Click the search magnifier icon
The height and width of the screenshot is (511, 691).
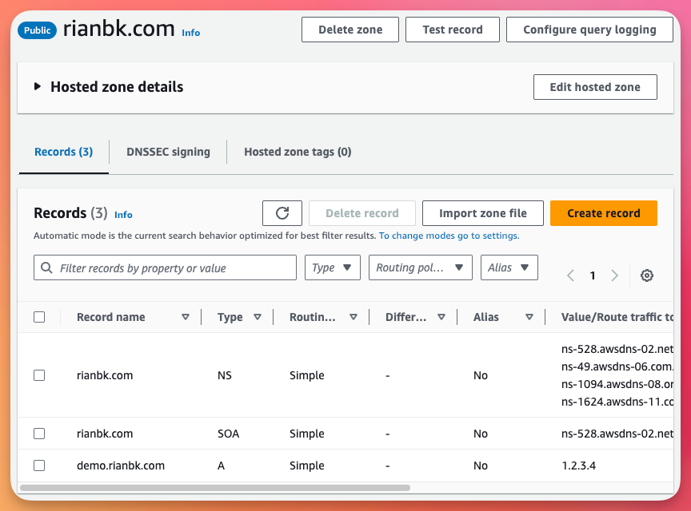(x=46, y=267)
